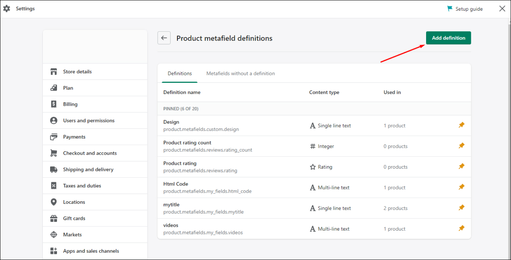This screenshot has height=260, width=511.
Task: Click the 'Definition name' column header
Action: point(182,92)
